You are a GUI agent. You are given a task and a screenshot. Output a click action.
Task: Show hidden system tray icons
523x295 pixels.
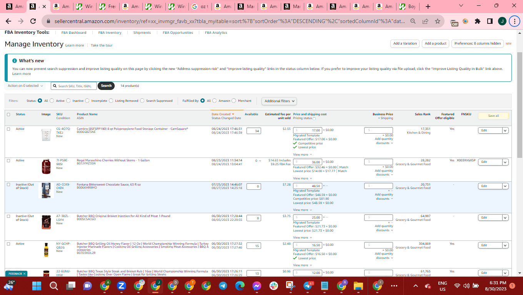[416, 286]
